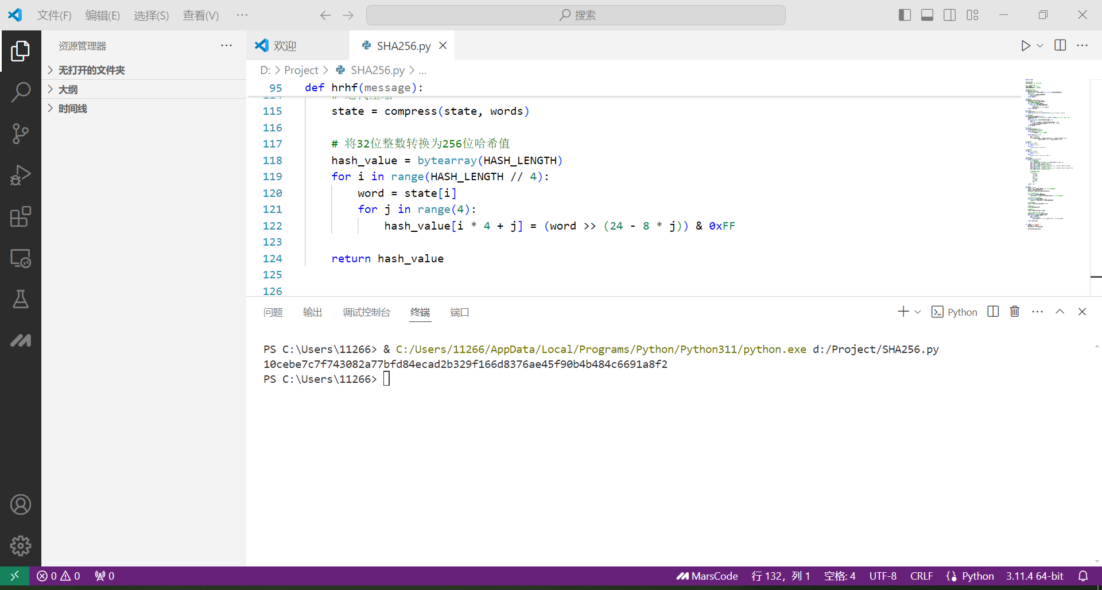Toggle the bottom panel layout button
This screenshot has height=590, width=1102.
927,15
